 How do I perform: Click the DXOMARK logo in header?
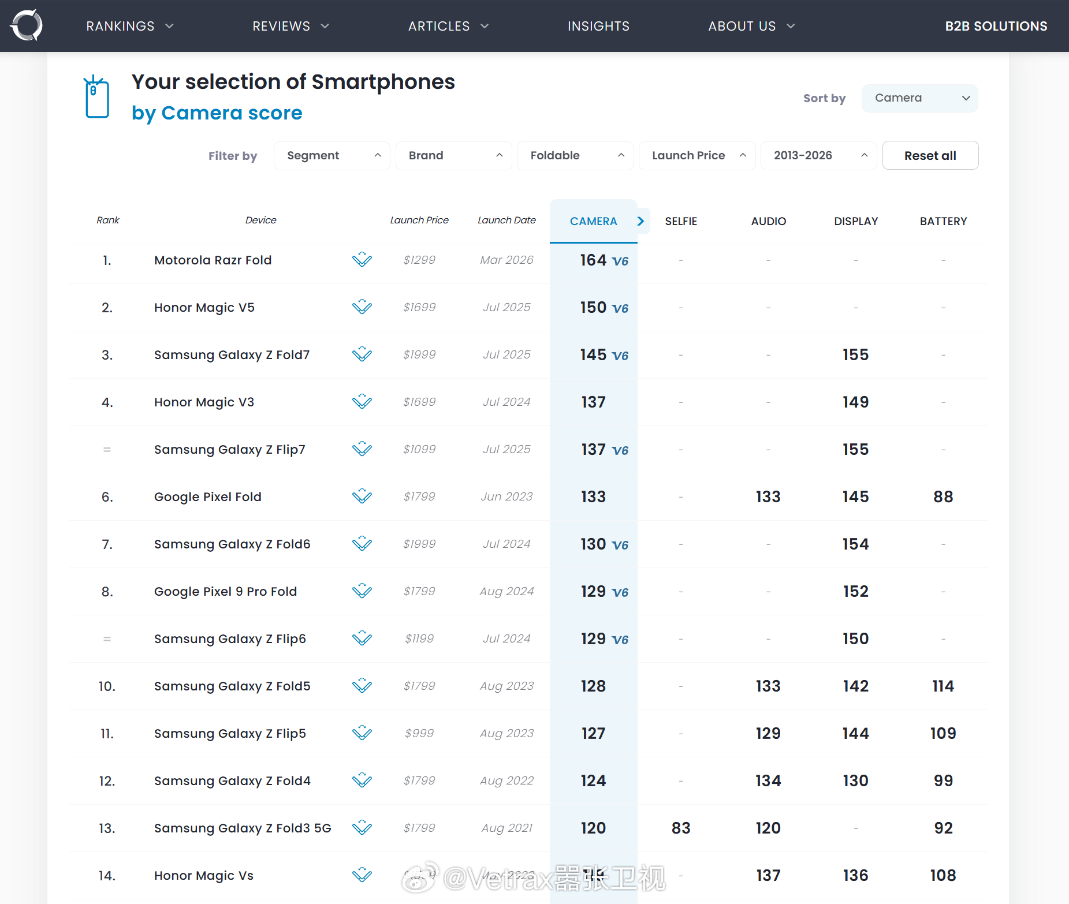pyautogui.click(x=27, y=26)
